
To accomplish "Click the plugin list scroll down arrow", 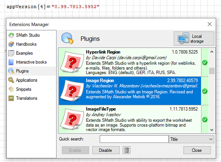I will pyautogui.click(x=212, y=129).
